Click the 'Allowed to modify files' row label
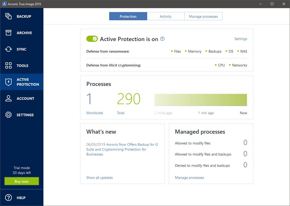 pos(193,143)
